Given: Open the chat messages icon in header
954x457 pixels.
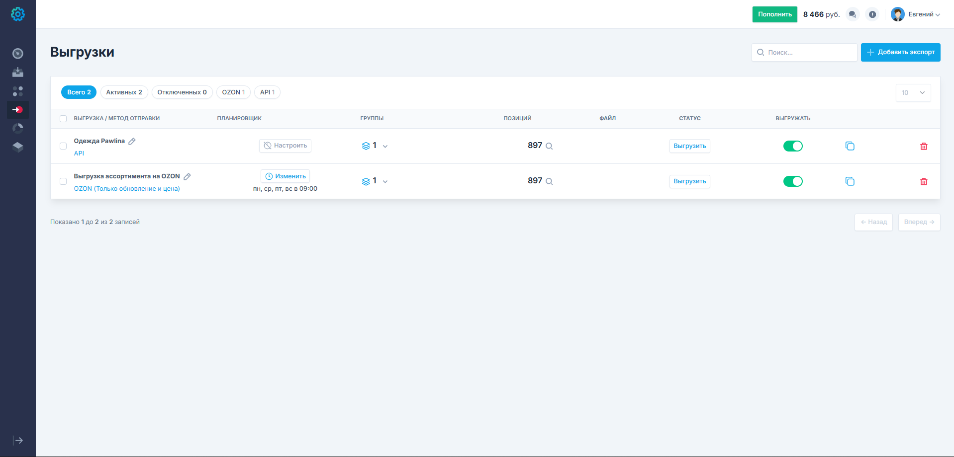Looking at the screenshot, I should [x=853, y=14].
